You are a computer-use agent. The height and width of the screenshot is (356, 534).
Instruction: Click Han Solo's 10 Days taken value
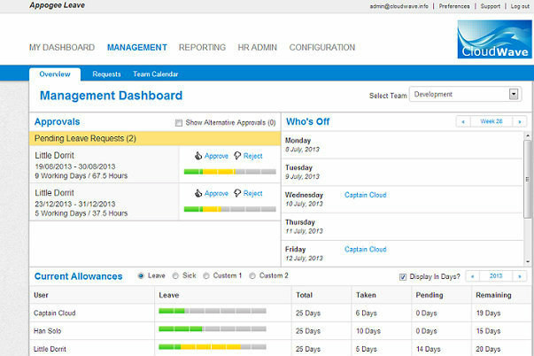(x=368, y=331)
